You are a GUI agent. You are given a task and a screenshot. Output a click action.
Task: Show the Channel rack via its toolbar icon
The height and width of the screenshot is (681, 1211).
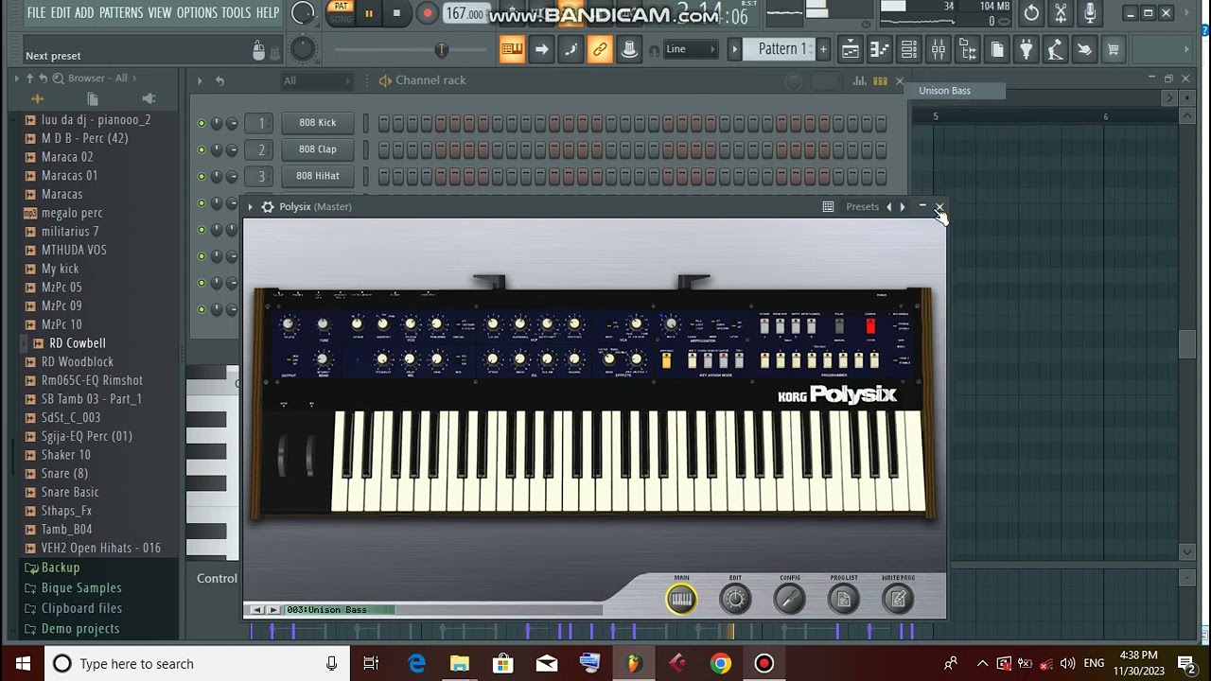(908, 50)
